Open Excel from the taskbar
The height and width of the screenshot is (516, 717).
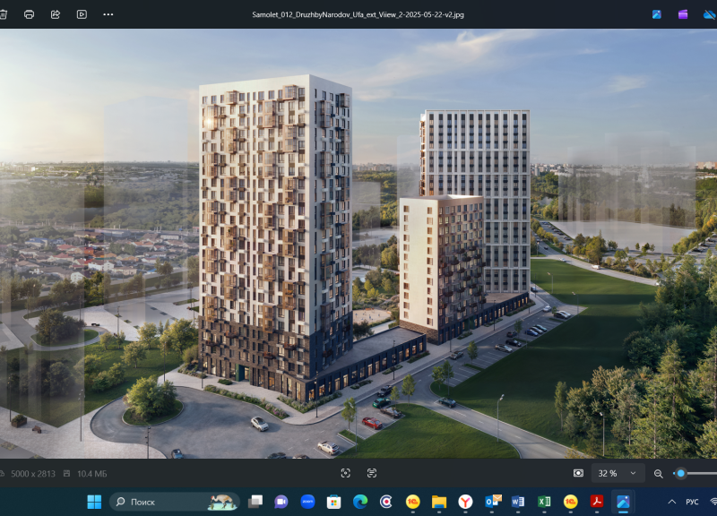[x=544, y=502]
